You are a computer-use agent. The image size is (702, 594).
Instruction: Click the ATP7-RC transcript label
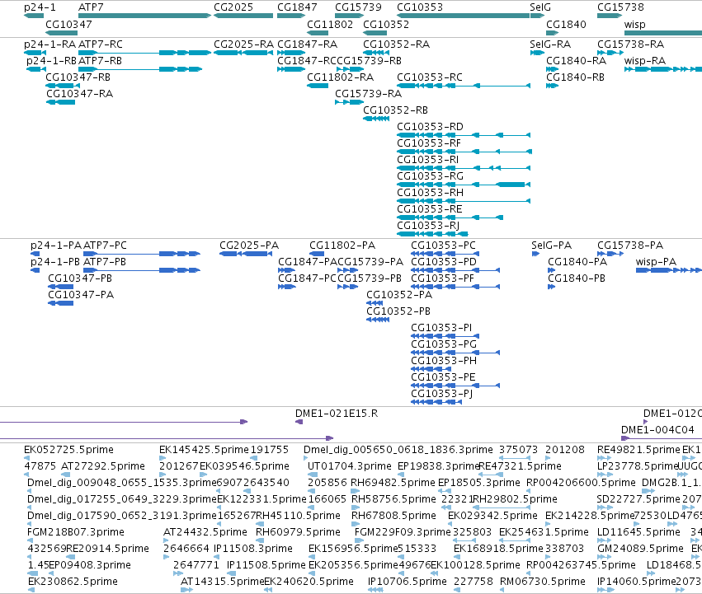101,44
